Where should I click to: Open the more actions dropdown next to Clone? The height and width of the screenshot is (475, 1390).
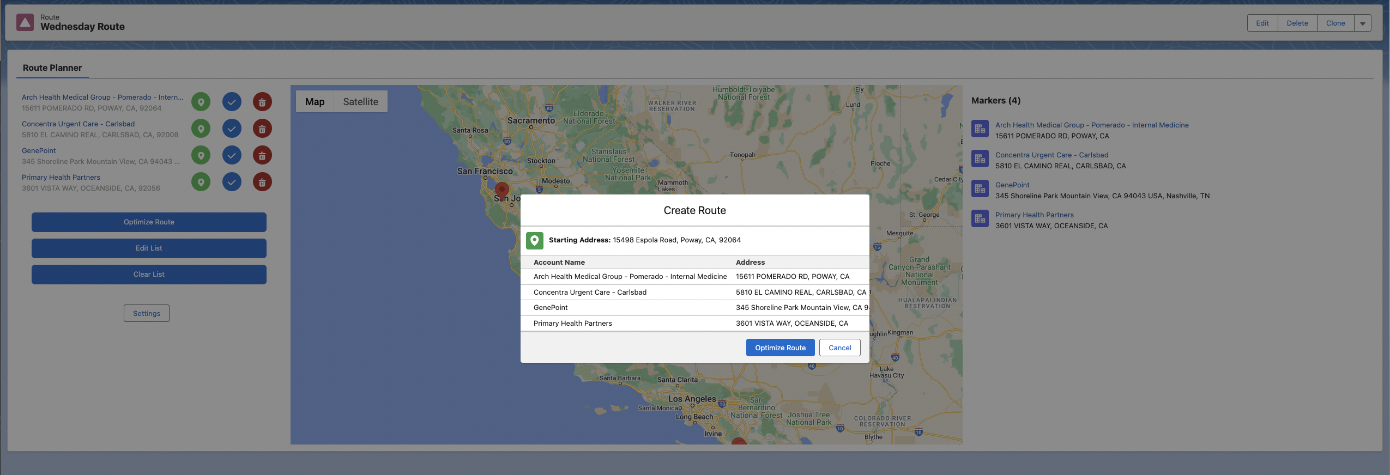click(1362, 23)
